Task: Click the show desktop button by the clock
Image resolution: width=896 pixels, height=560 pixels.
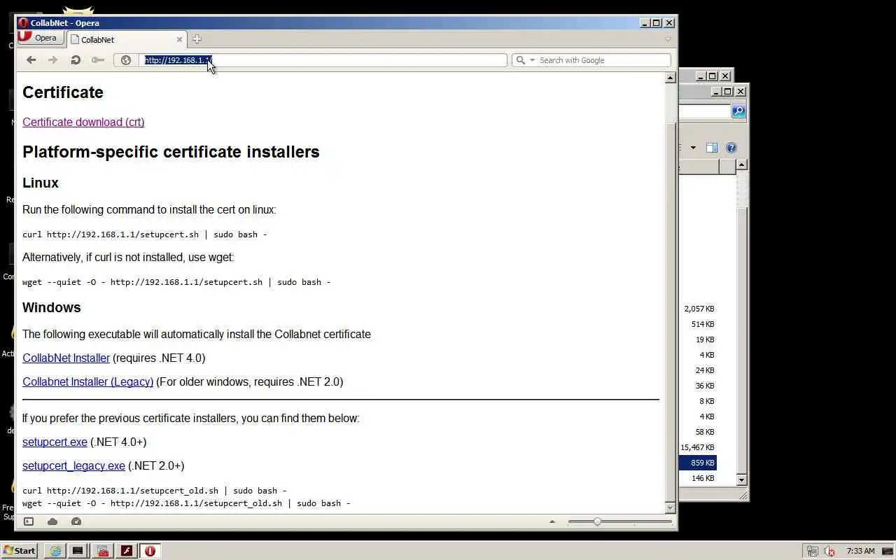Action: pyautogui.click(x=888, y=551)
